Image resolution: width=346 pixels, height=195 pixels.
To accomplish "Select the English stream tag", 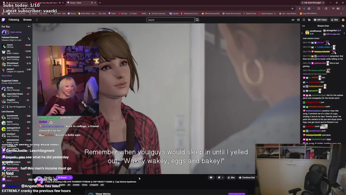I will [x=62, y=185].
